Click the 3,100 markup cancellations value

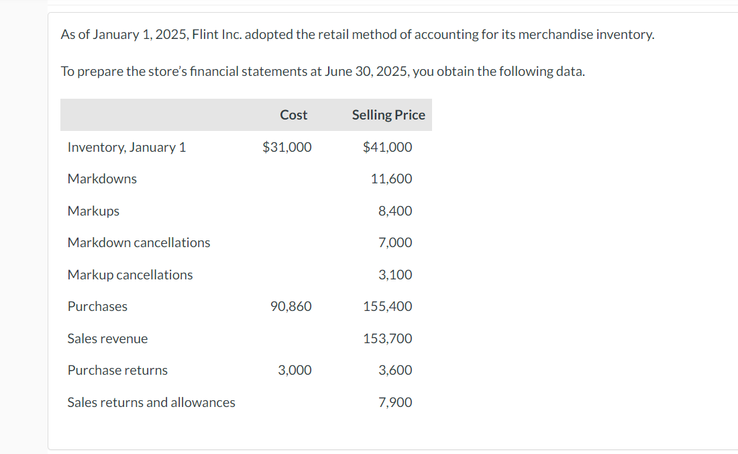pyautogui.click(x=395, y=275)
